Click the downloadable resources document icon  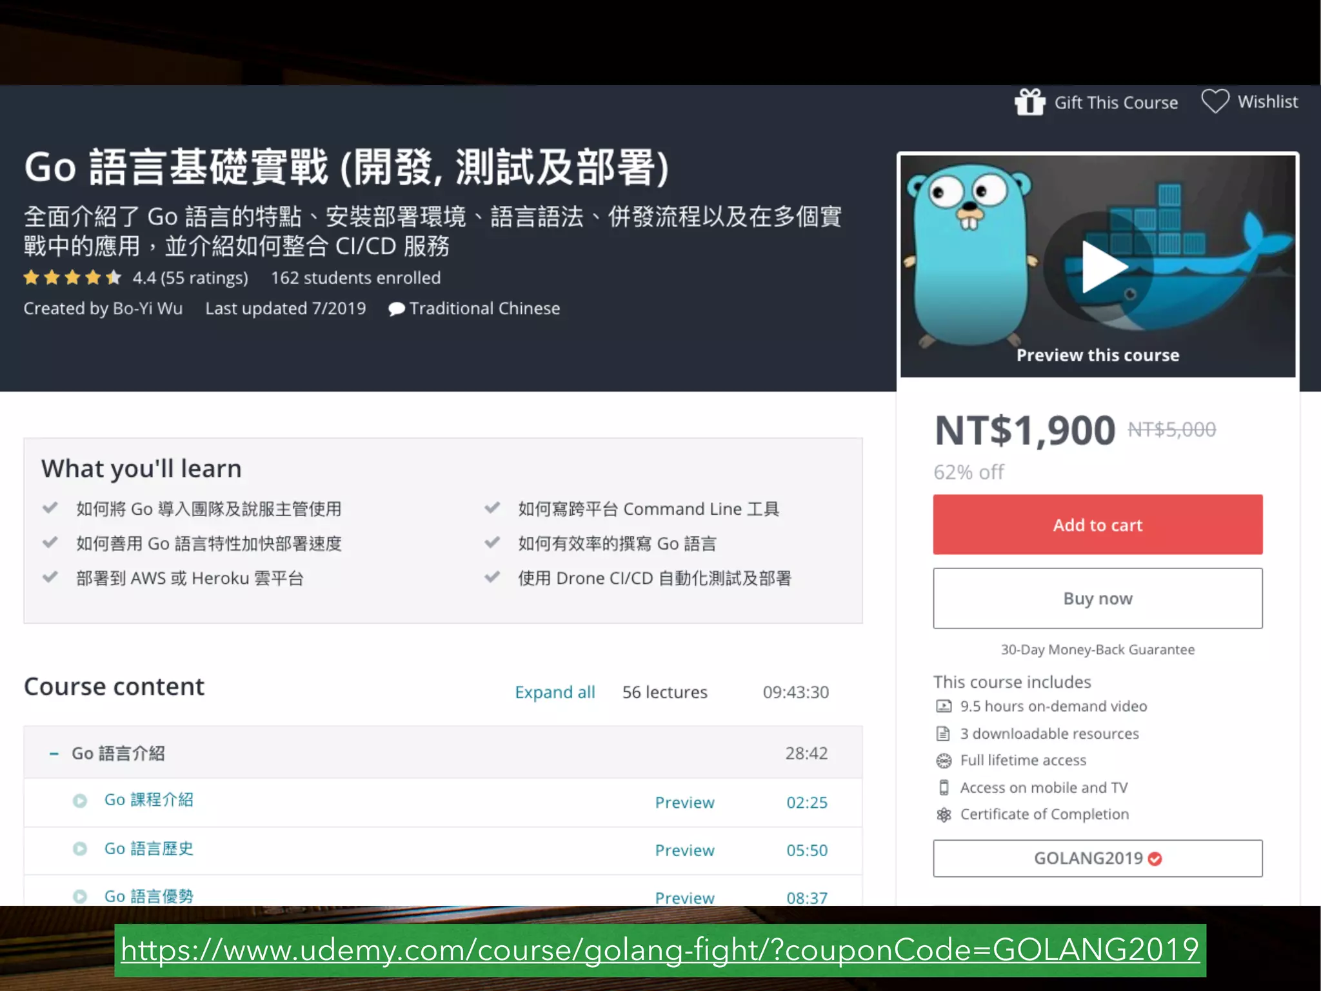click(944, 734)
